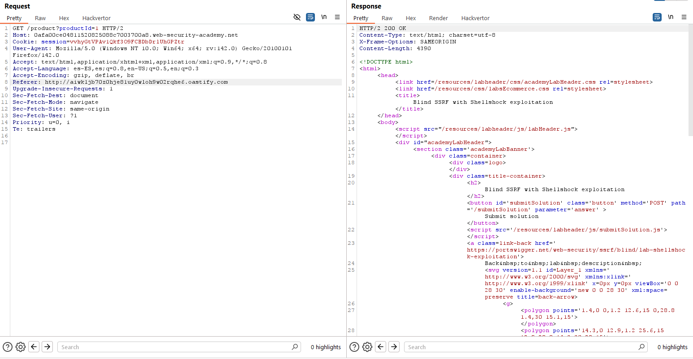Toggle non-printable \n characters in Request
This screenshot has width=693, height=359.
[x=324, y=17]
